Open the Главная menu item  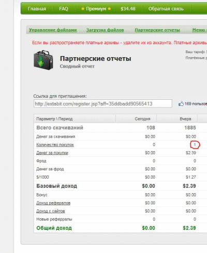click(x=37, y=9)
